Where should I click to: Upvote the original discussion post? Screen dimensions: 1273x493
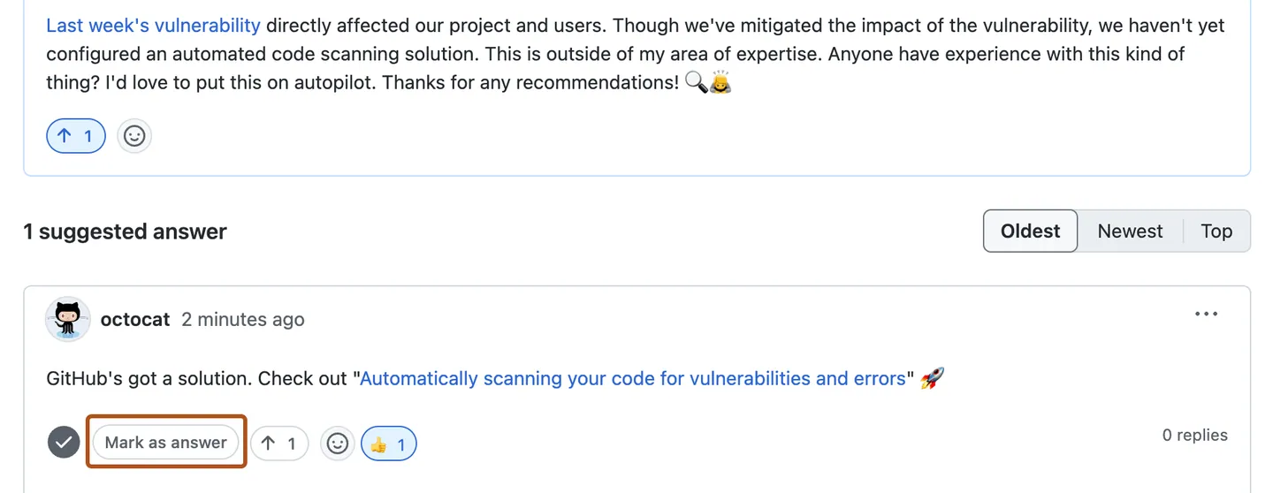pos(76,136)
